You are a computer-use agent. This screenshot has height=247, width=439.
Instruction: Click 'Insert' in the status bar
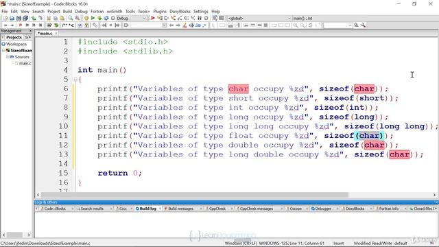[x=338, y=243]
